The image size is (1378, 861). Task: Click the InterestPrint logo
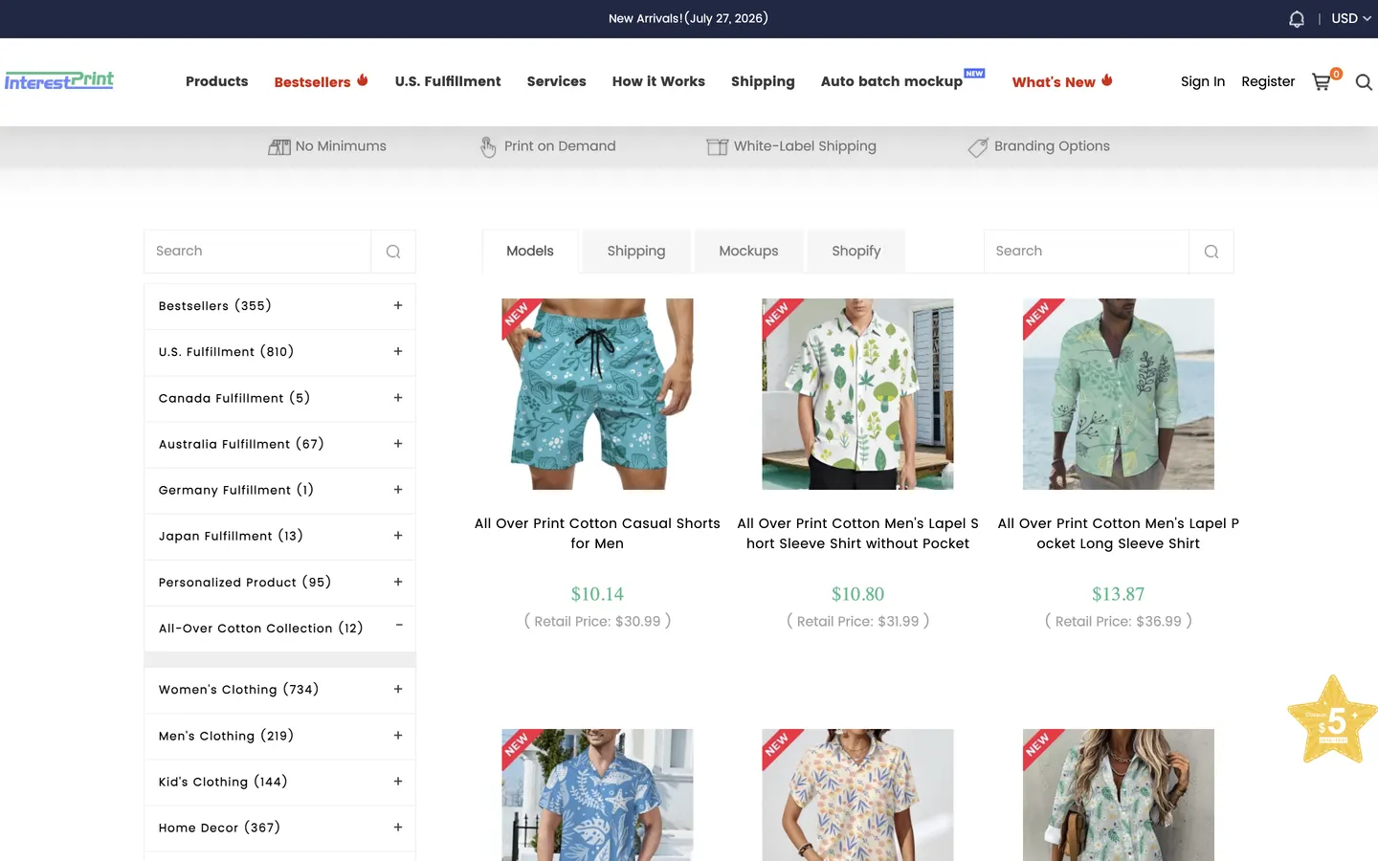click(x=59, y=80)
